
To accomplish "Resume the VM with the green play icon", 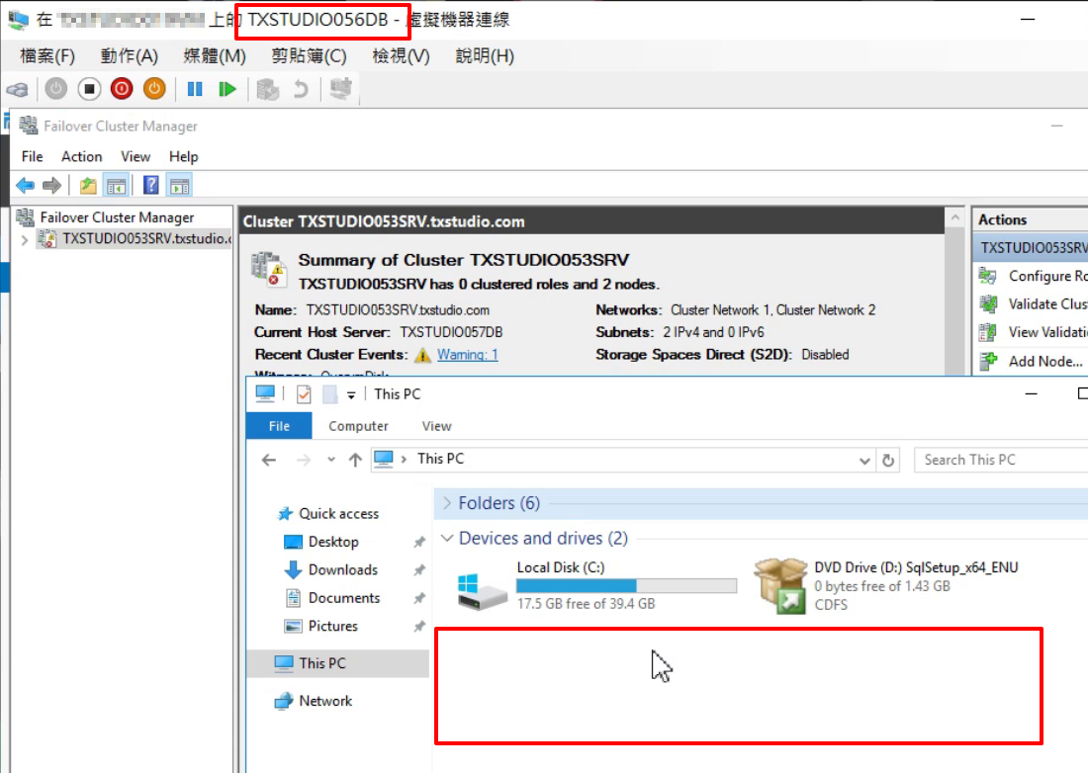I will [227, 89].
